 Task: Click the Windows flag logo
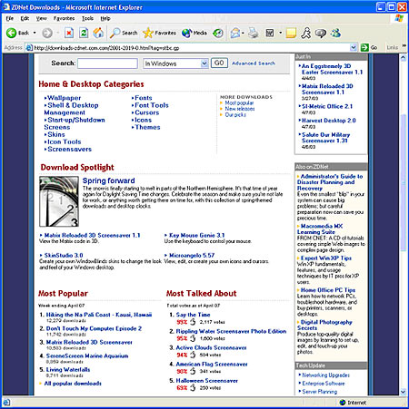399,18
